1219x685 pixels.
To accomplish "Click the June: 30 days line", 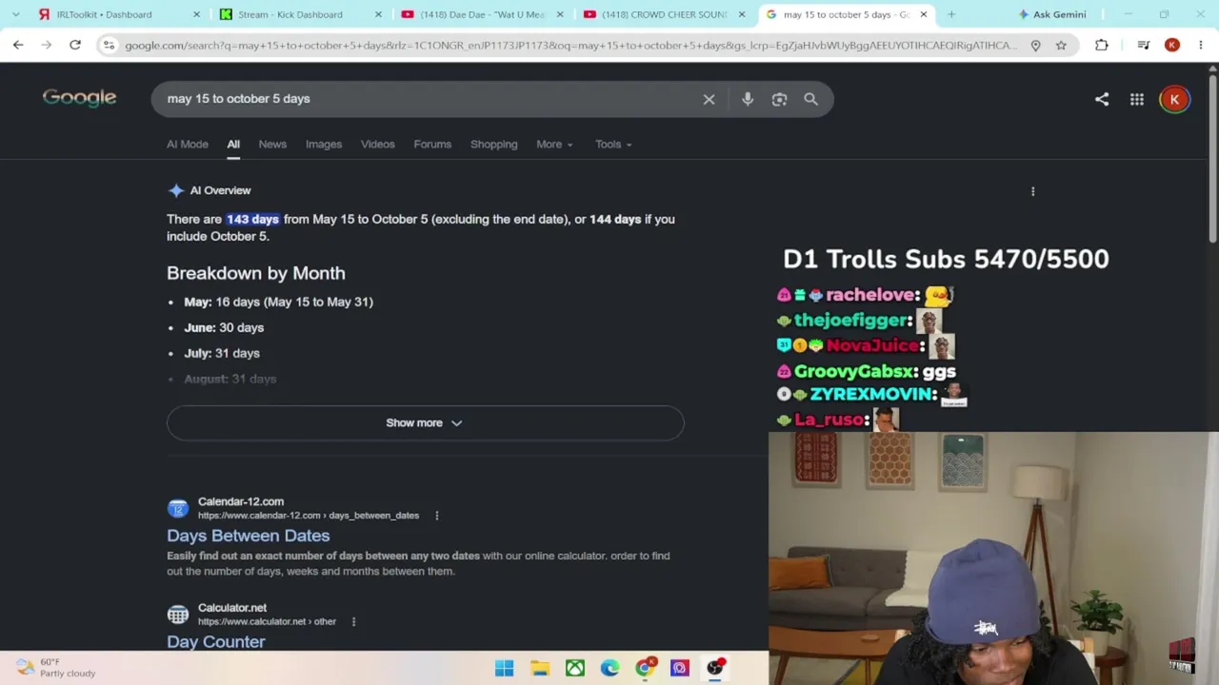I will click(x=224, y=327).
